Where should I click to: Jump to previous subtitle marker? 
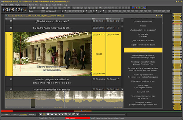[x=59, y=115]
